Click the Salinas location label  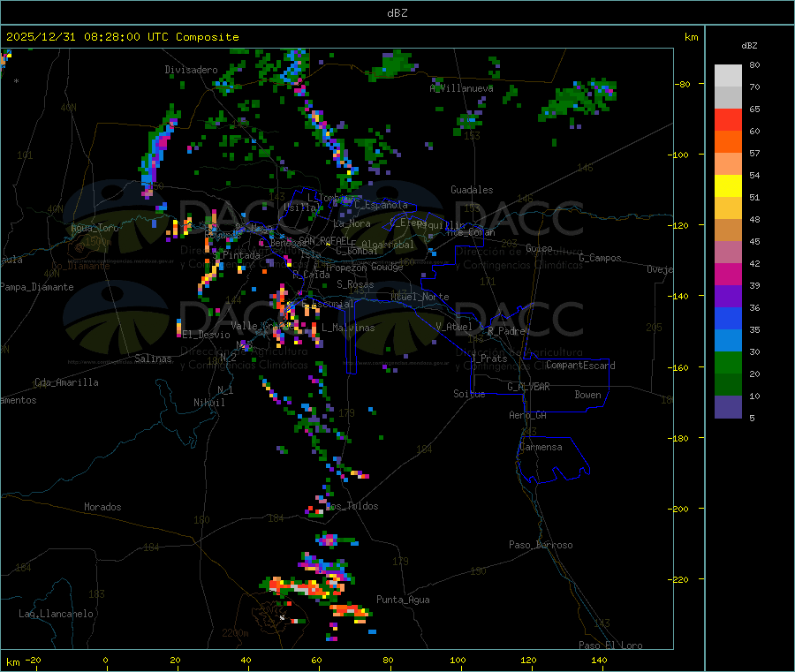(153, 359)
